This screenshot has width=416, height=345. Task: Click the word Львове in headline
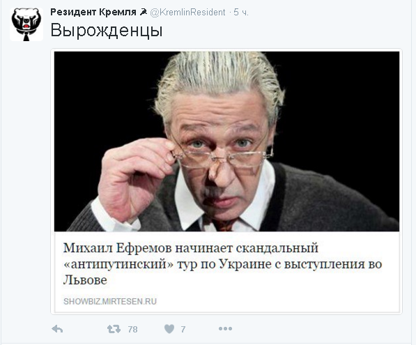[85, 280]
